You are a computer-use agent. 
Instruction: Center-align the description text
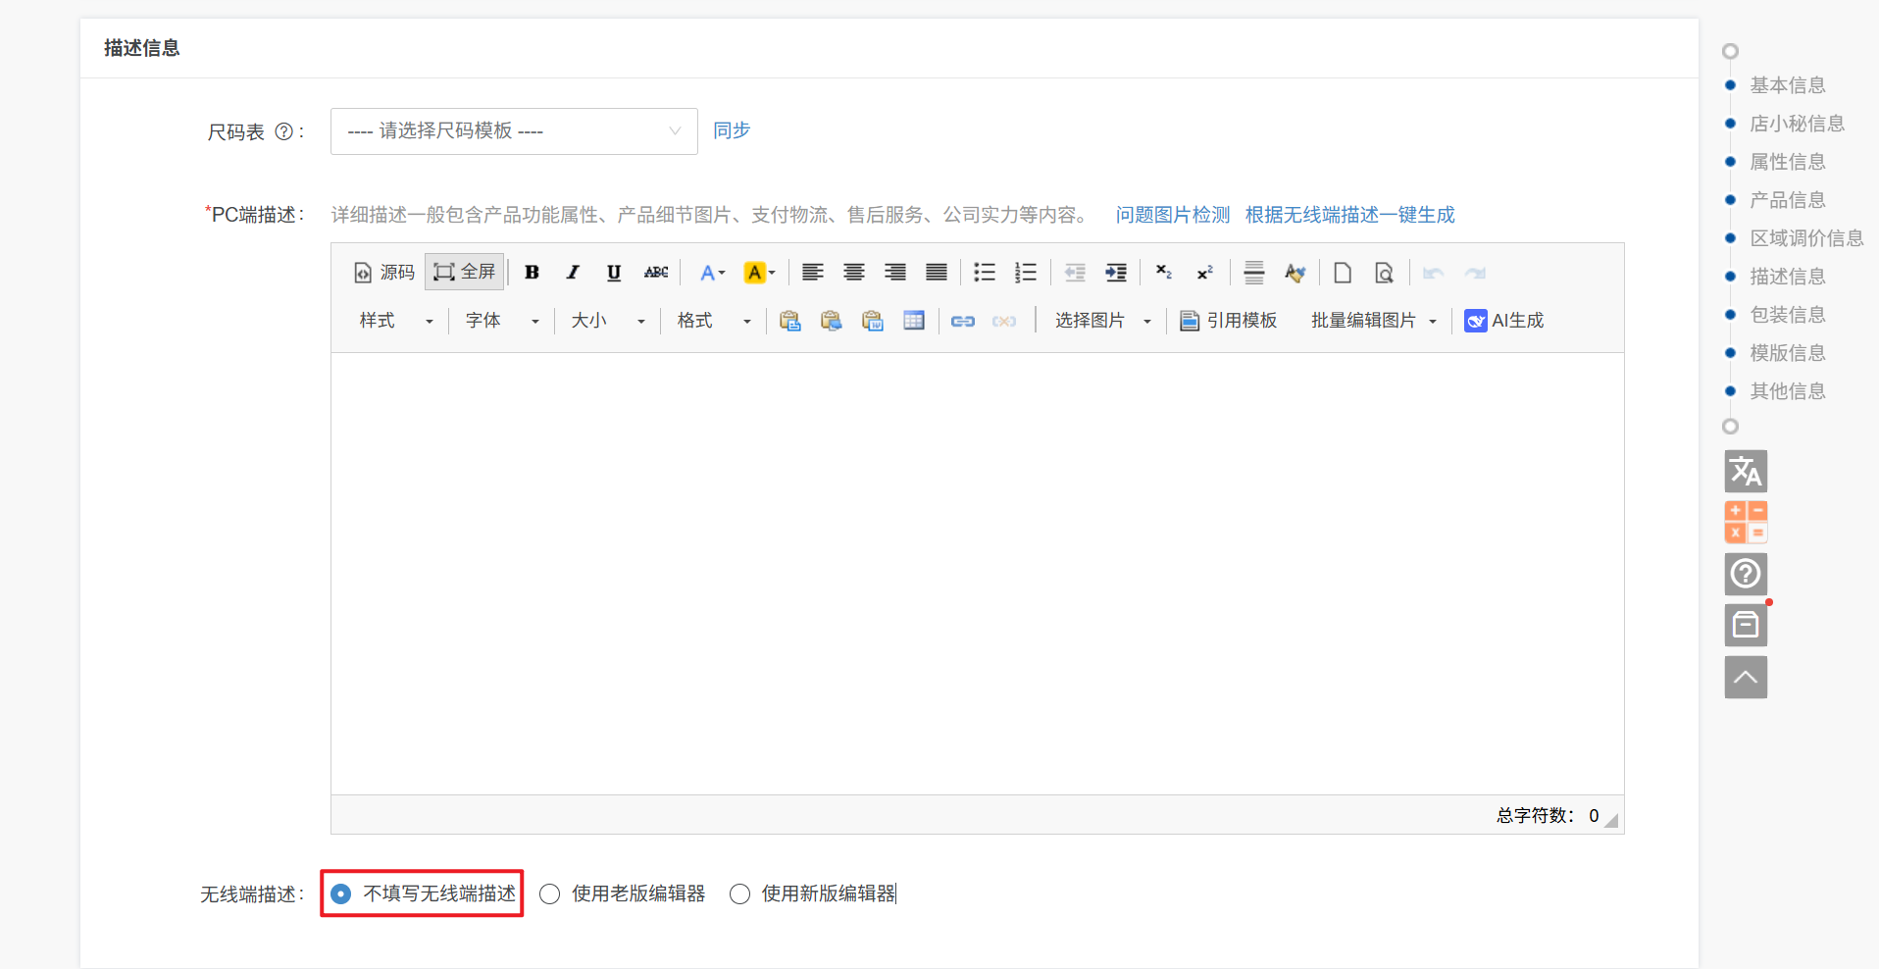click(854, 273)
